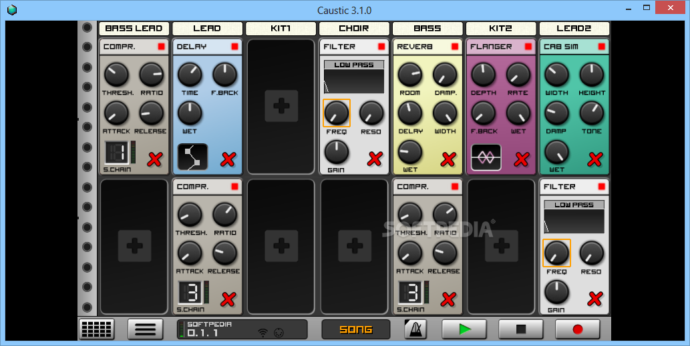Click the MIDI connector icon in the display
Viewport: 690px width, 346px height.
click(x=279, y=333)
